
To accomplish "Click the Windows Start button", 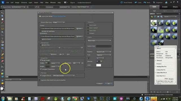I will click(3, 98).
